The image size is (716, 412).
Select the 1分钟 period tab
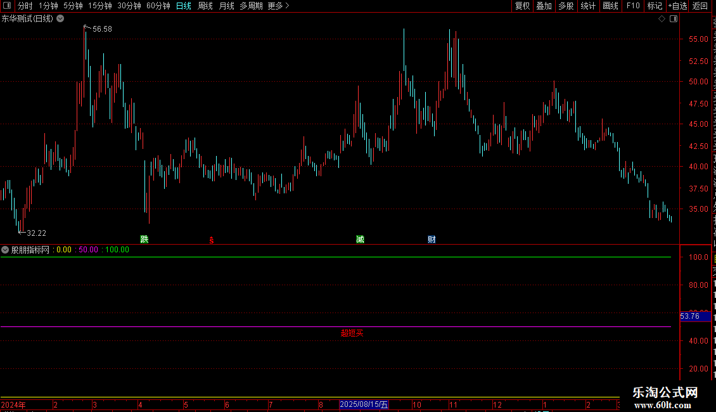click(x=48, y=6)
